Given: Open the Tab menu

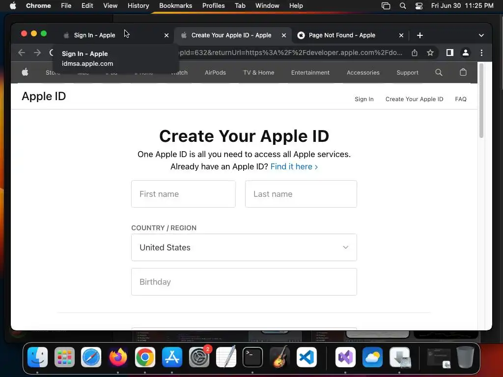Looking at the screenshot, I should 240,6.
